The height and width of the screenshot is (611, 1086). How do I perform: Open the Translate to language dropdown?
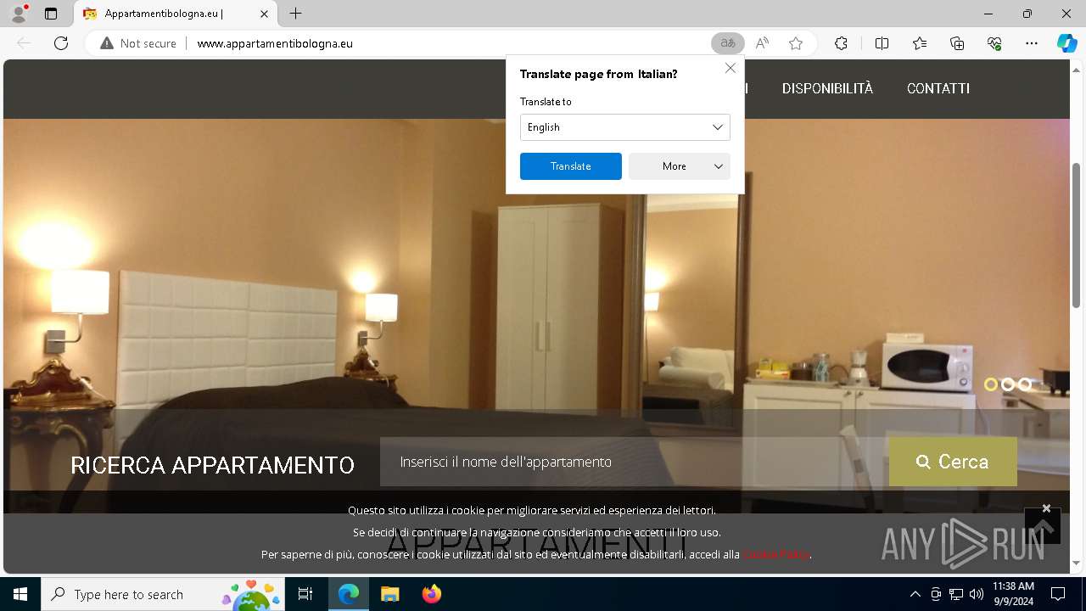[x=625, y=127]
